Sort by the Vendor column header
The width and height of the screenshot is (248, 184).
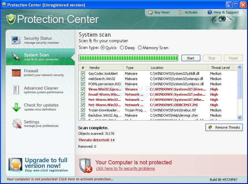pos(105,68)
